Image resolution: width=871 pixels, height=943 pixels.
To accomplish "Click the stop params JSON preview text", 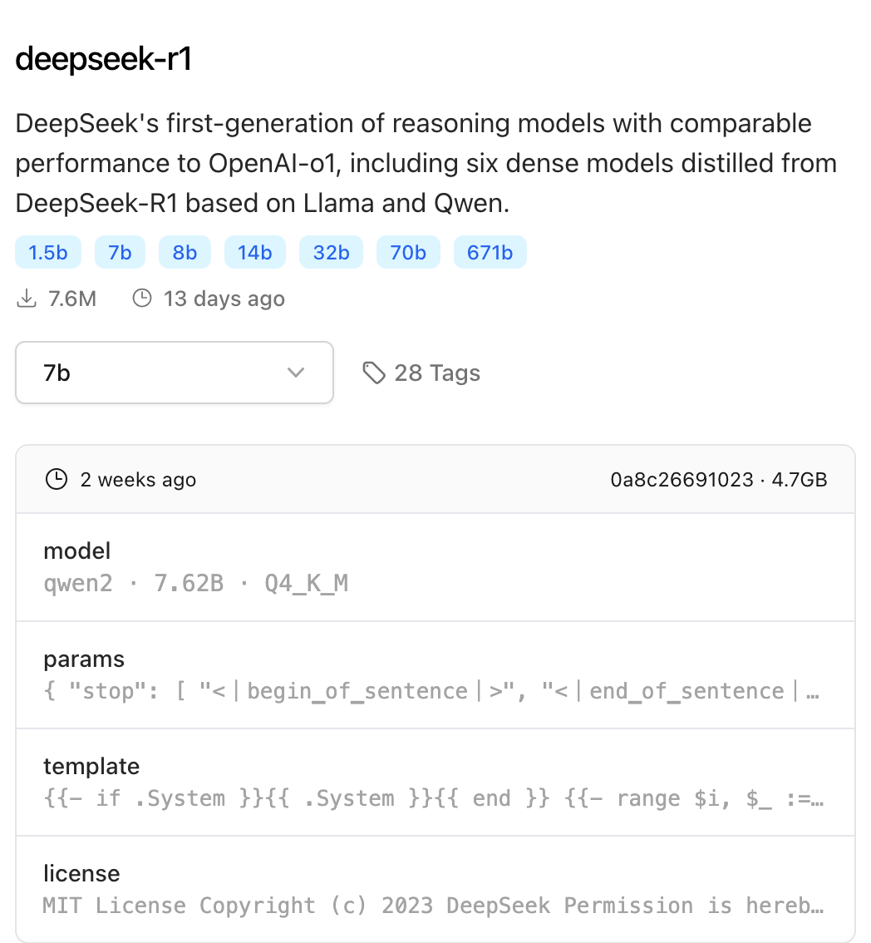I will click(431, 691).
